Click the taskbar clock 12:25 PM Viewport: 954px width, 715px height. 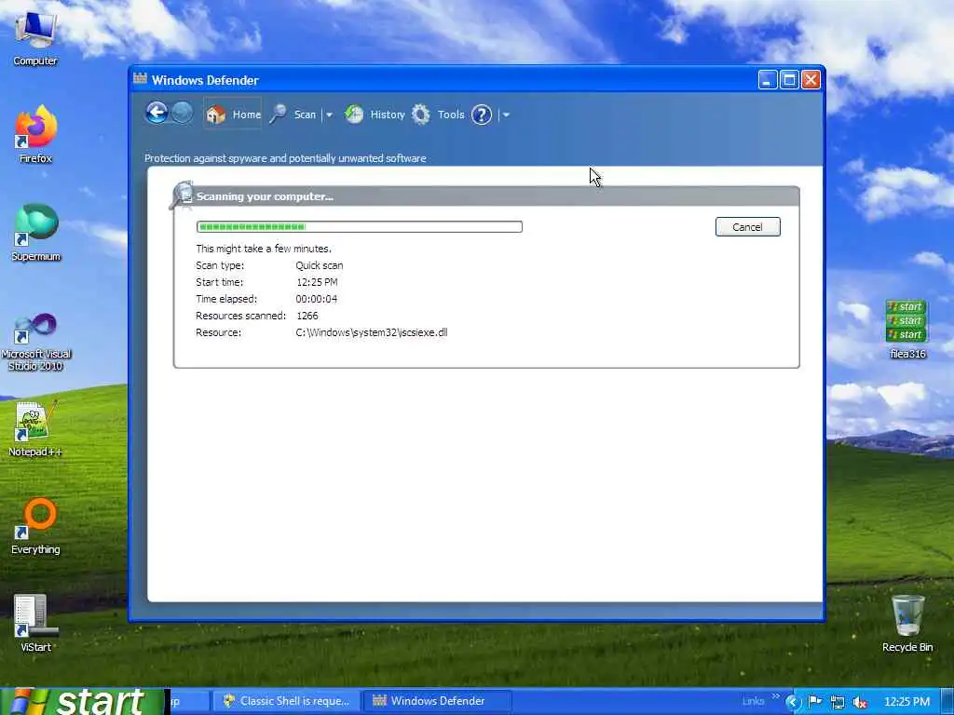pyautogui.click(x=906, y=702)
